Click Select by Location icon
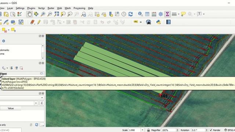This screenshot has width=235, height=132. pyautogui.click(x=14, y=30)
